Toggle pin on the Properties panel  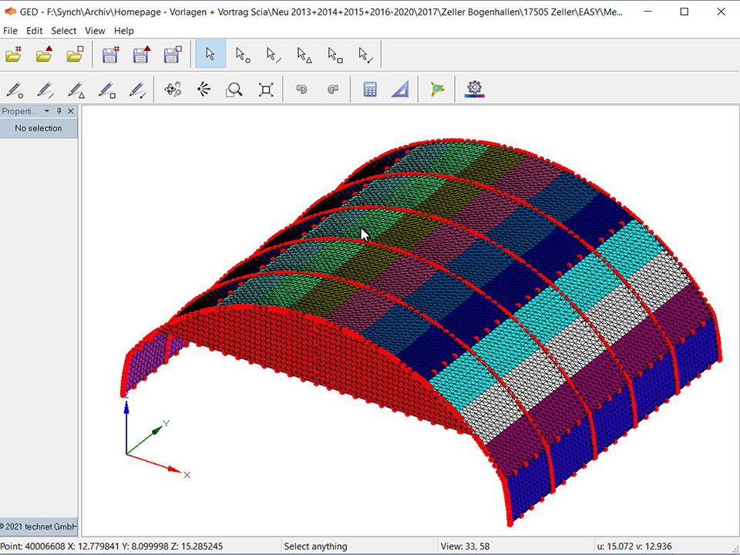(59, 111)
